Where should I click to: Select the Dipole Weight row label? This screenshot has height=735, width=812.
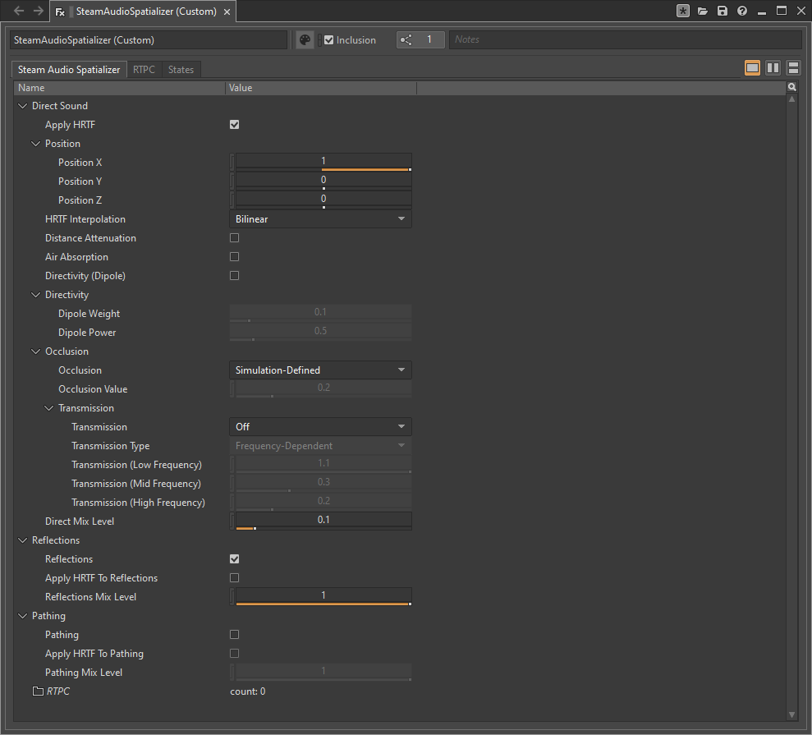89,314
